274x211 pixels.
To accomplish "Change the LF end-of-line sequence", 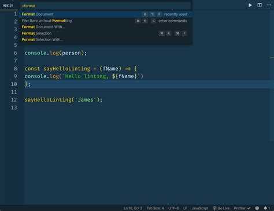I will pos(185,208).
